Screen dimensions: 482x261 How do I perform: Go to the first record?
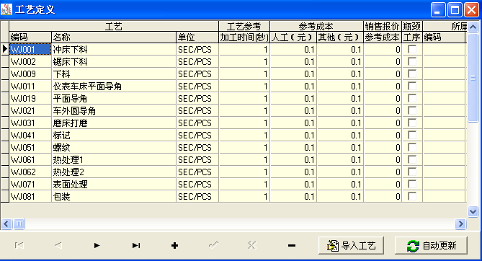pos(19,245)
